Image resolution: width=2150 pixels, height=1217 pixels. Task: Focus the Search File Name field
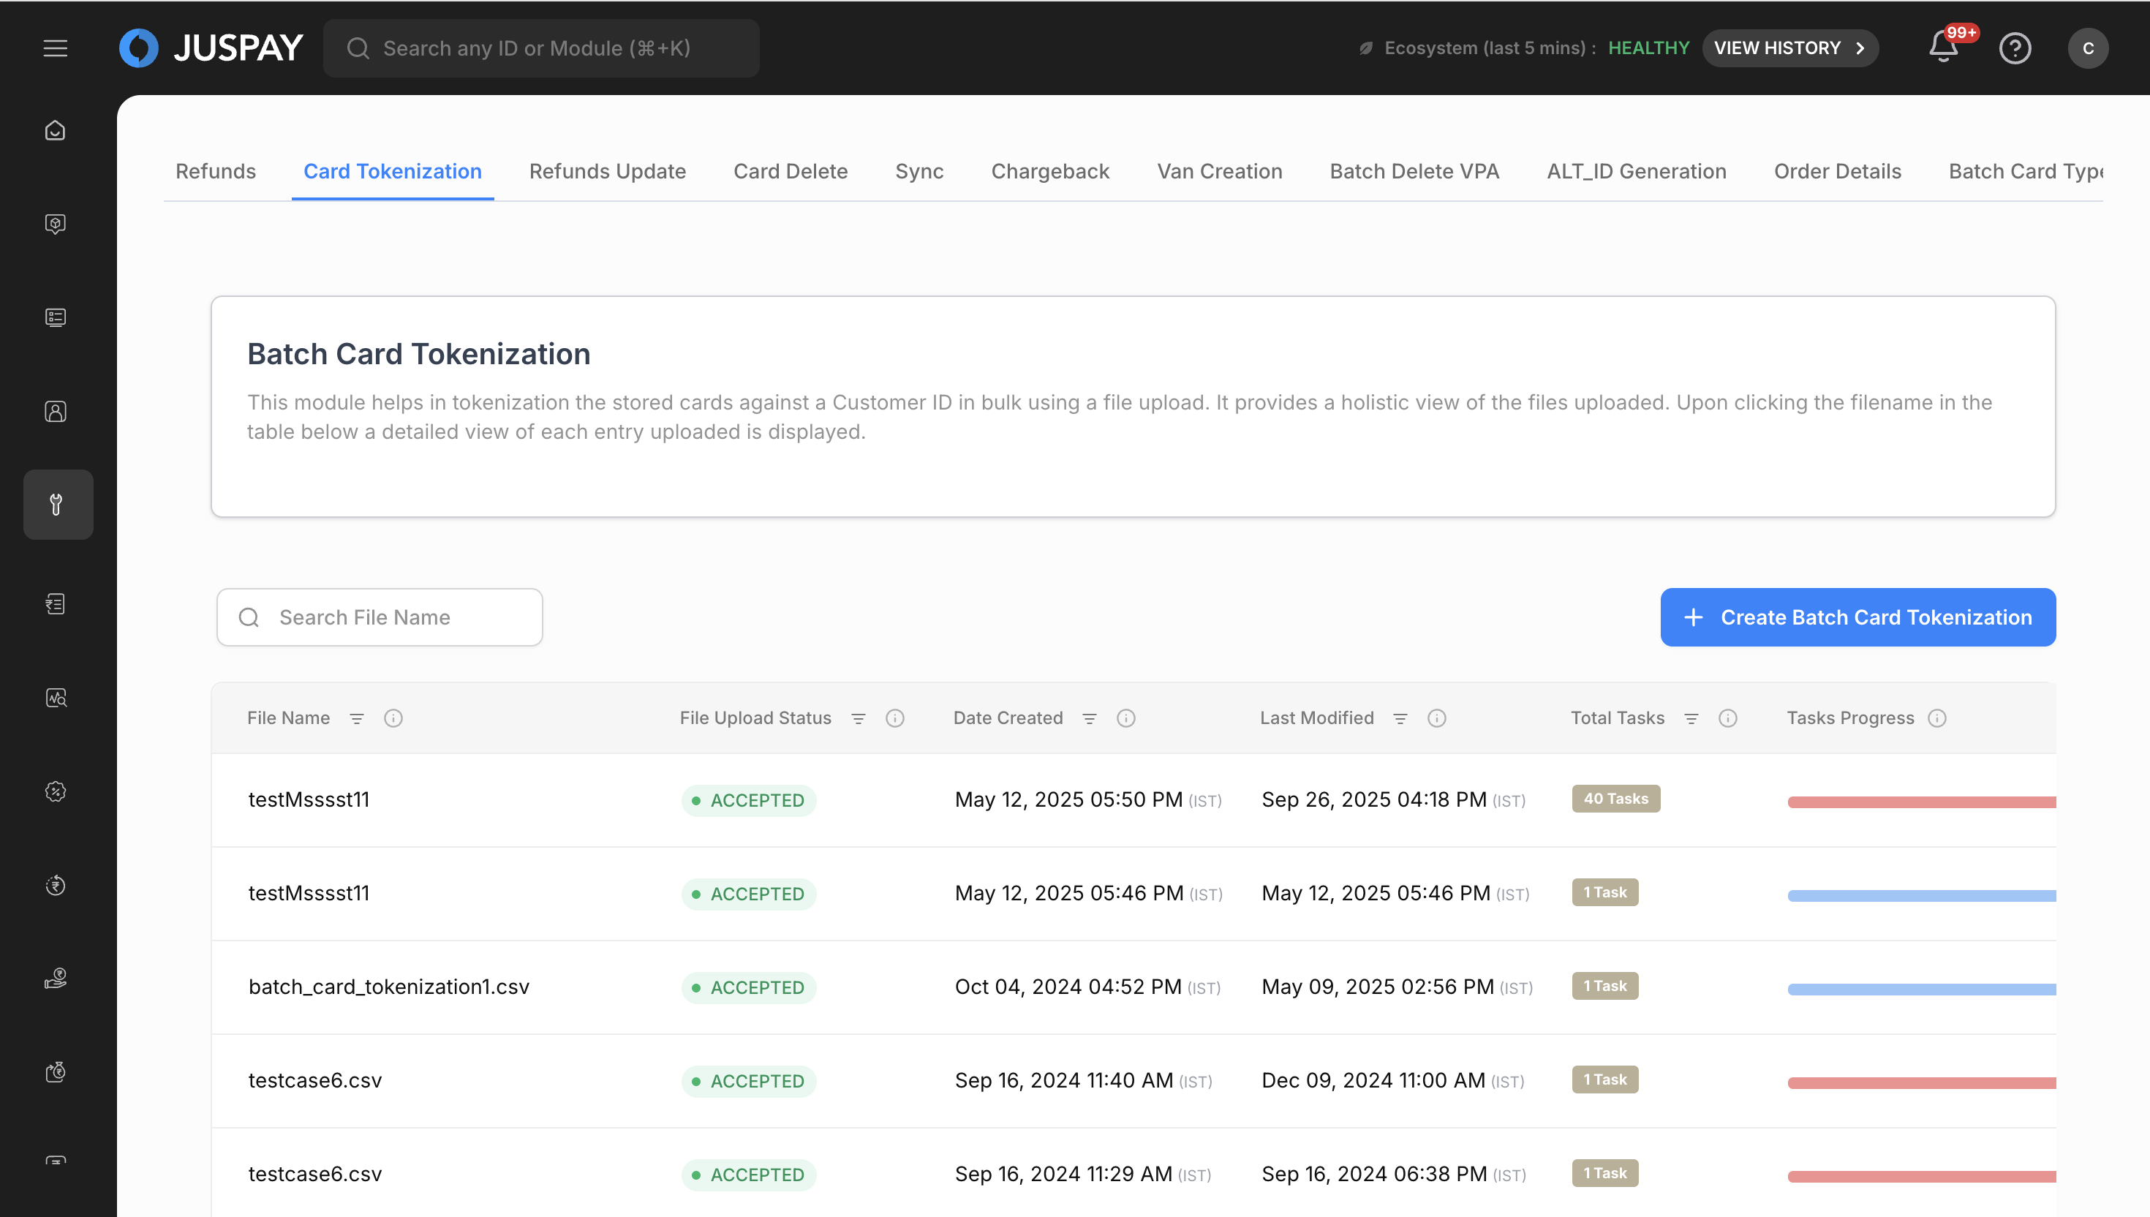tap(393, 617)
